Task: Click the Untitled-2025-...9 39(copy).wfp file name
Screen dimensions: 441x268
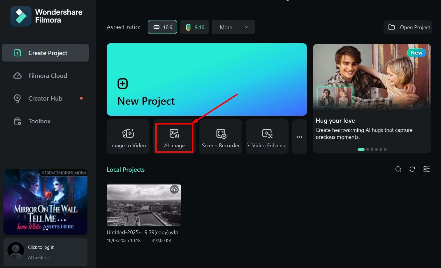Action: pos(143,232)
